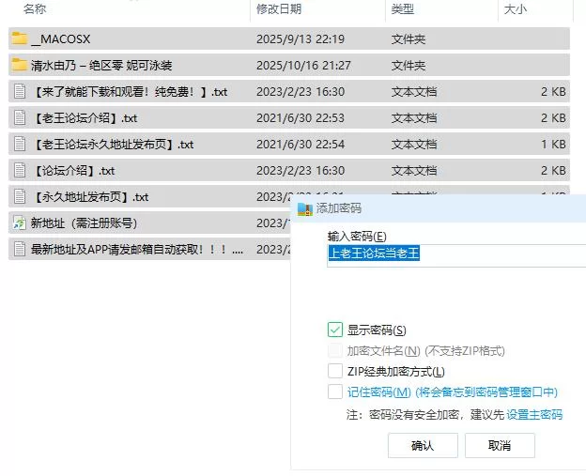
Task: Uncheck the 显示密码 checkbox
Action: tap(335, 330)
